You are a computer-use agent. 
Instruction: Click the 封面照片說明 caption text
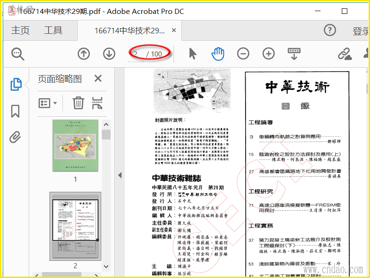[x=170, y=120]
